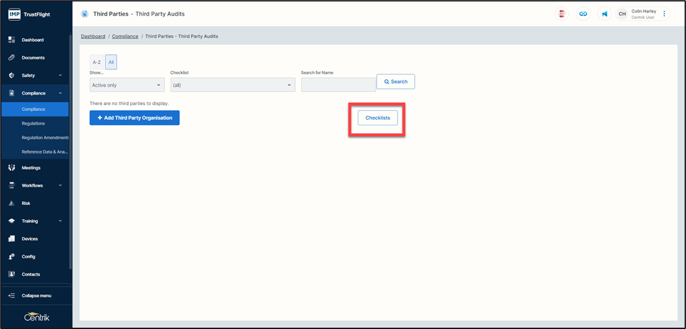
Task: Expand the Workflows menu chevron
Action: 60,185
